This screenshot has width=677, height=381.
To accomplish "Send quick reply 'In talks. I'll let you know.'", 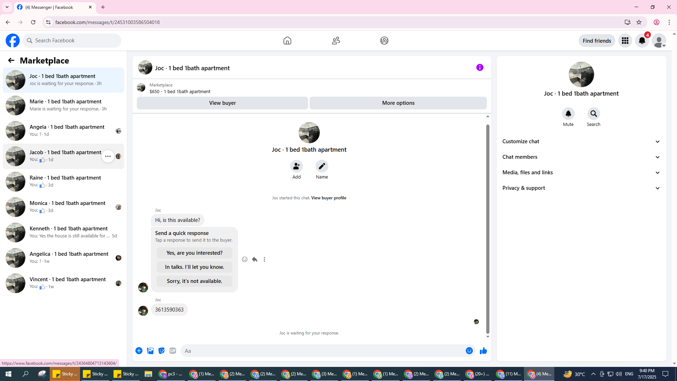I will (195, 267).
